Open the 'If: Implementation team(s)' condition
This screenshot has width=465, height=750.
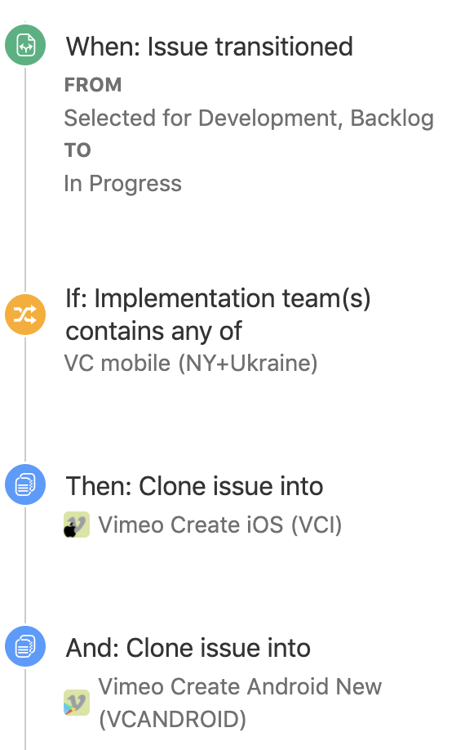click(x=218, y=315)
